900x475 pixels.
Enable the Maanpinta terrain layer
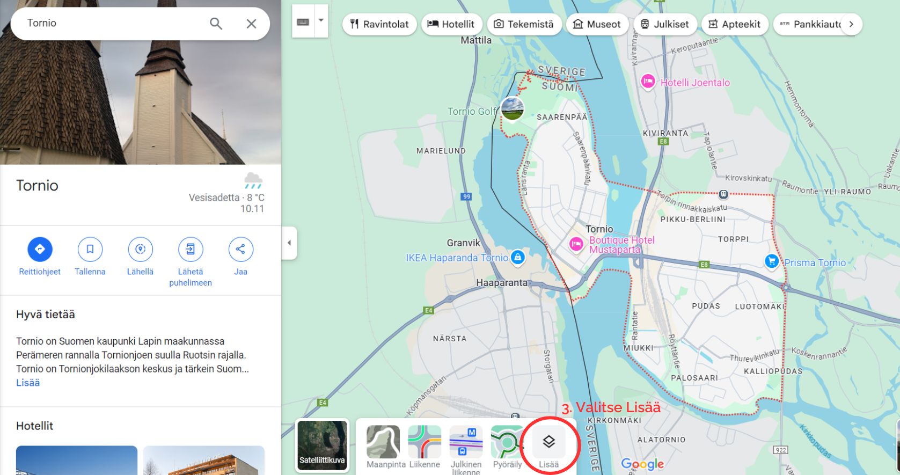point(384,447)
